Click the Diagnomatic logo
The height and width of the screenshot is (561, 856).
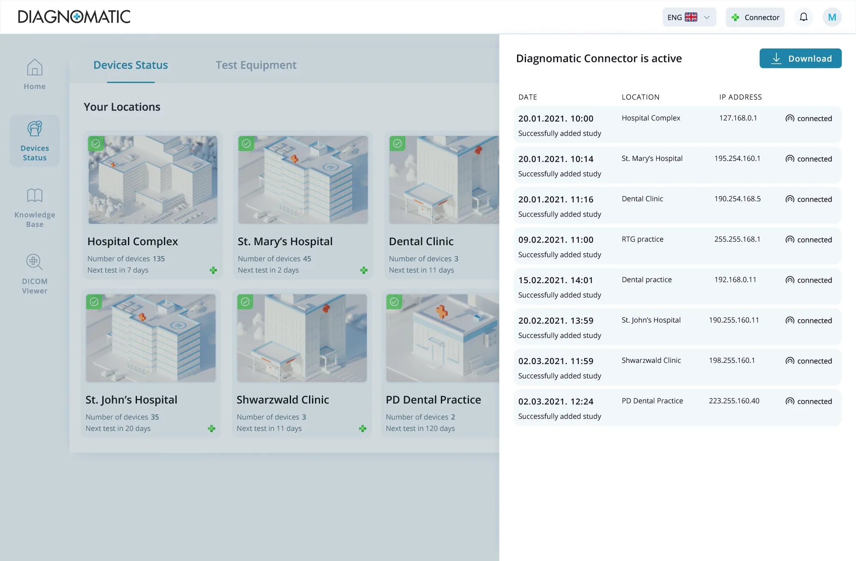click(x=74, y=17)
